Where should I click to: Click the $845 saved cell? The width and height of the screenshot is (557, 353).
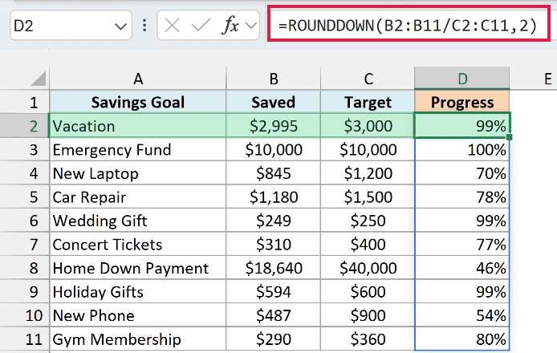(x=273, y=173)
